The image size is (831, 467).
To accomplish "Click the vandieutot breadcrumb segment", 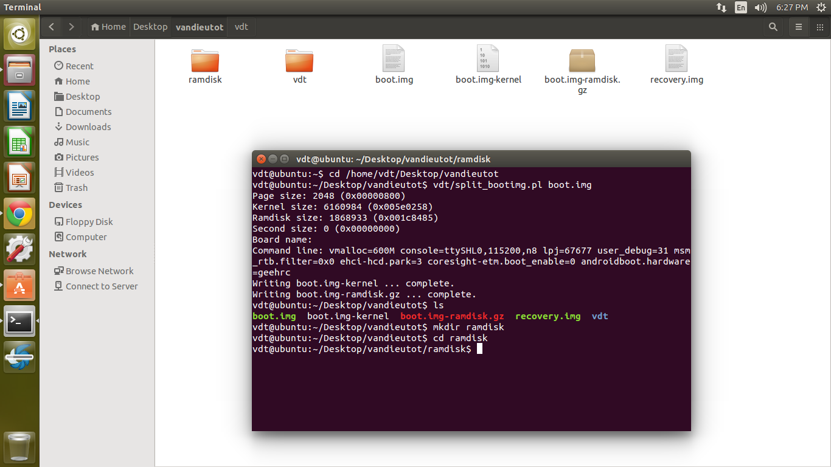I will point(200,27).
